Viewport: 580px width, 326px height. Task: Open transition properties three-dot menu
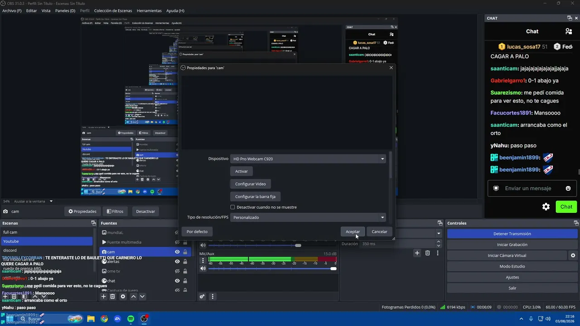pos(438,253)
